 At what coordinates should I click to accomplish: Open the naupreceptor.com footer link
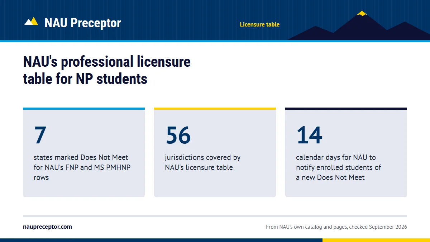(47, 227)
